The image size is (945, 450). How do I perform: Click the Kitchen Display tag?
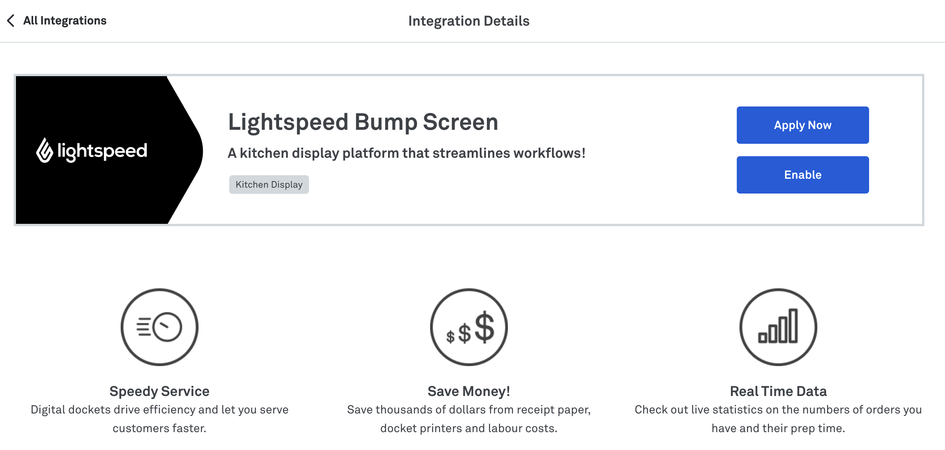coord(269,185)
